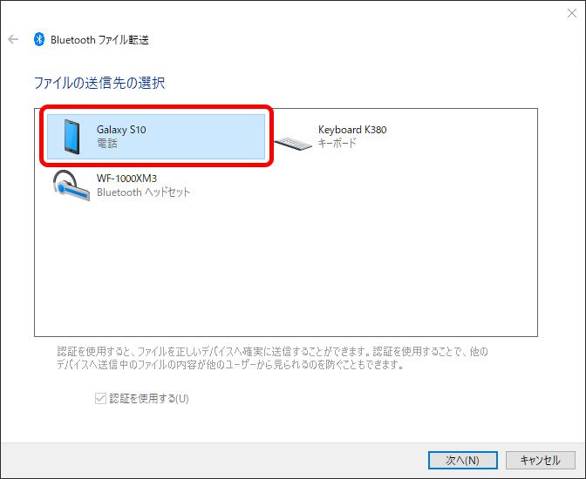This screenshot has width=586, height=479.
Task: Click the 電話 device type label
Action: tap(107, 144)
